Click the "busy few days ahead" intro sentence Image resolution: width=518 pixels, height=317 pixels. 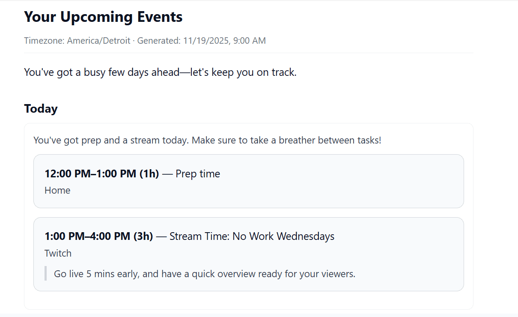(x=160, y=72)
